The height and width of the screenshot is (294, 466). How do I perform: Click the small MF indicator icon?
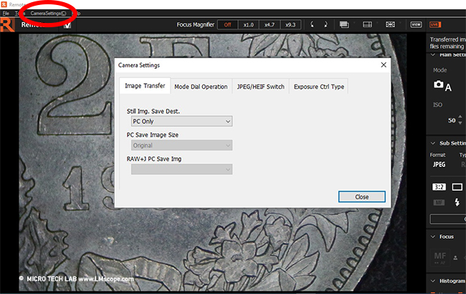click(x=439, y=203)
